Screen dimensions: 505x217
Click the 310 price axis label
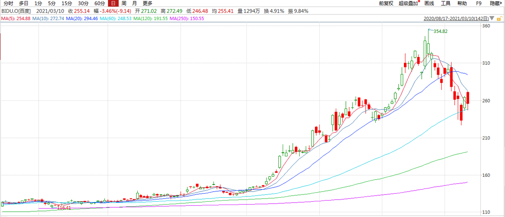coord(486,63)
